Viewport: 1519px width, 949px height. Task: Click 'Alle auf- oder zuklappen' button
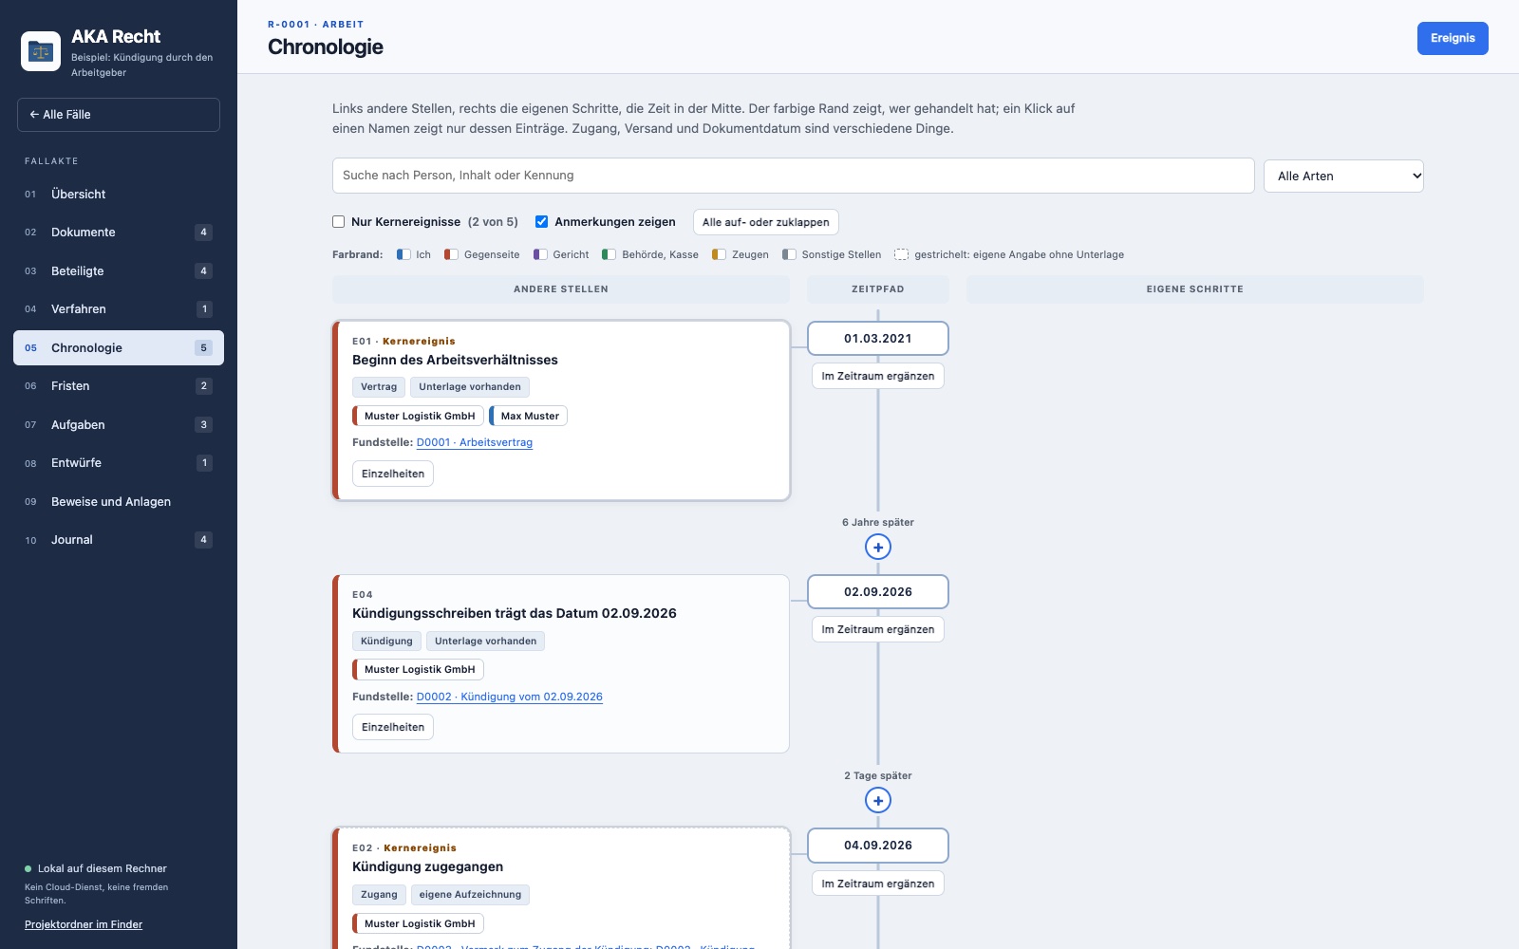tap(766, 222)
